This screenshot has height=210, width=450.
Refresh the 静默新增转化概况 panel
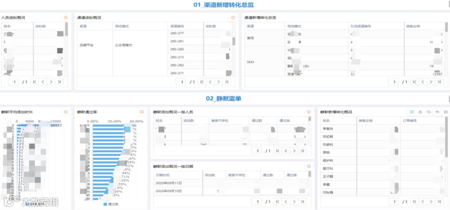(x=429, y=112)
